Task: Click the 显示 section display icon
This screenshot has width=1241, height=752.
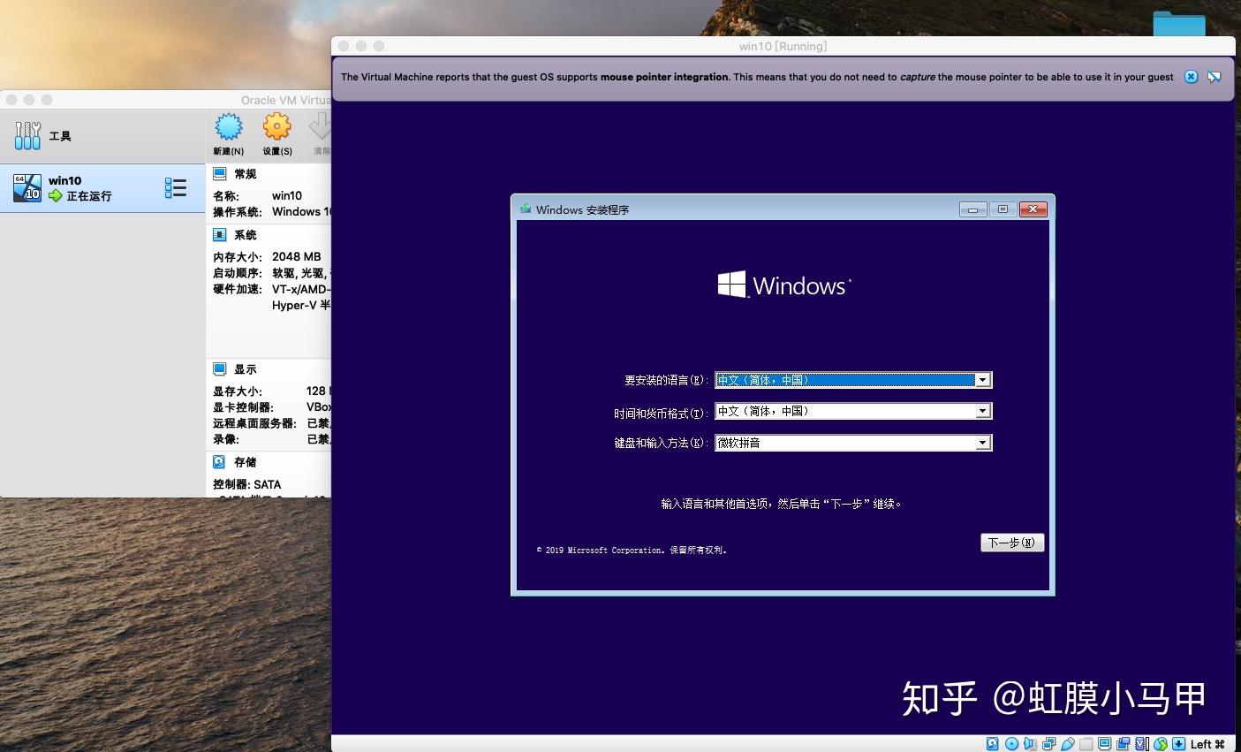Action: coord(220,368)
